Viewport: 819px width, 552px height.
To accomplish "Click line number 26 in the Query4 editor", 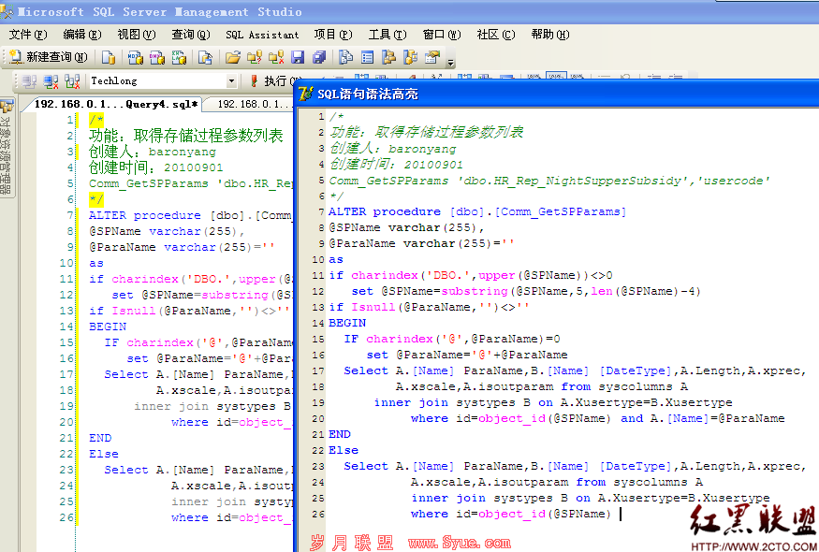I will [x=66, y=517].
